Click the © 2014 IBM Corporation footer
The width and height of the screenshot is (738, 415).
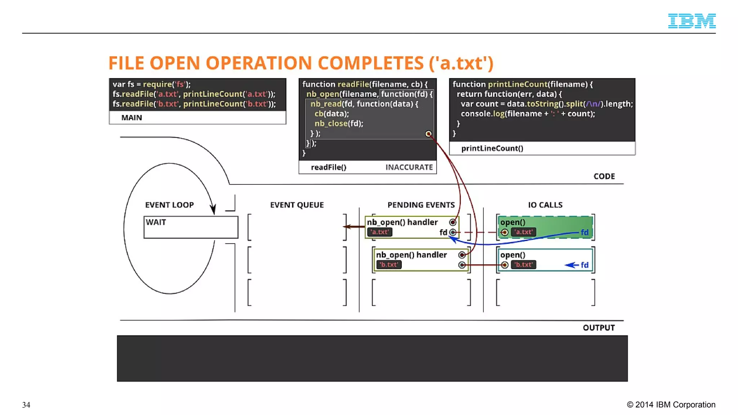pos(671,405)
